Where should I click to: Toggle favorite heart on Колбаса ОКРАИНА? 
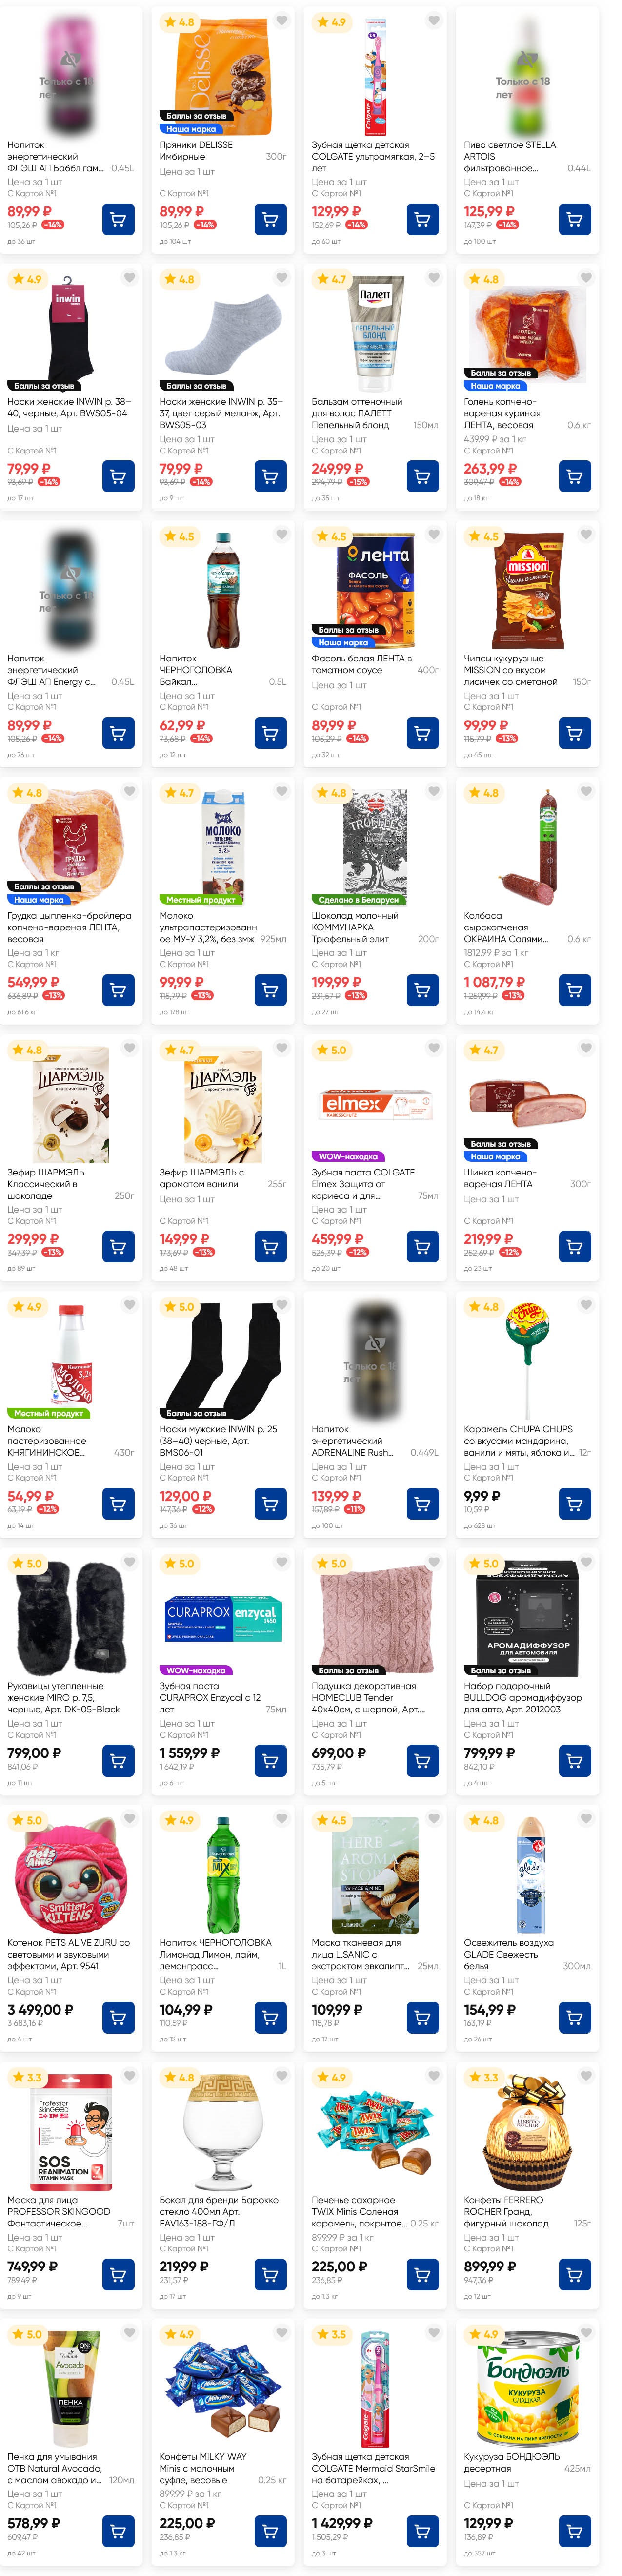[586, 792]
